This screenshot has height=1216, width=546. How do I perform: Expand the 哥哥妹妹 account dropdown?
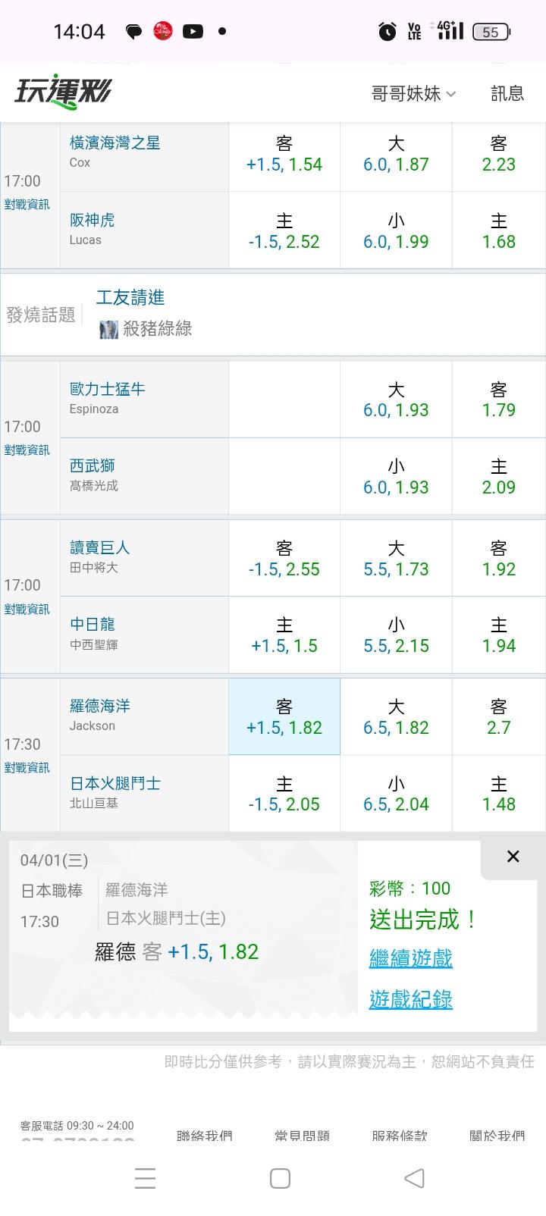click(x=413, y=93)
